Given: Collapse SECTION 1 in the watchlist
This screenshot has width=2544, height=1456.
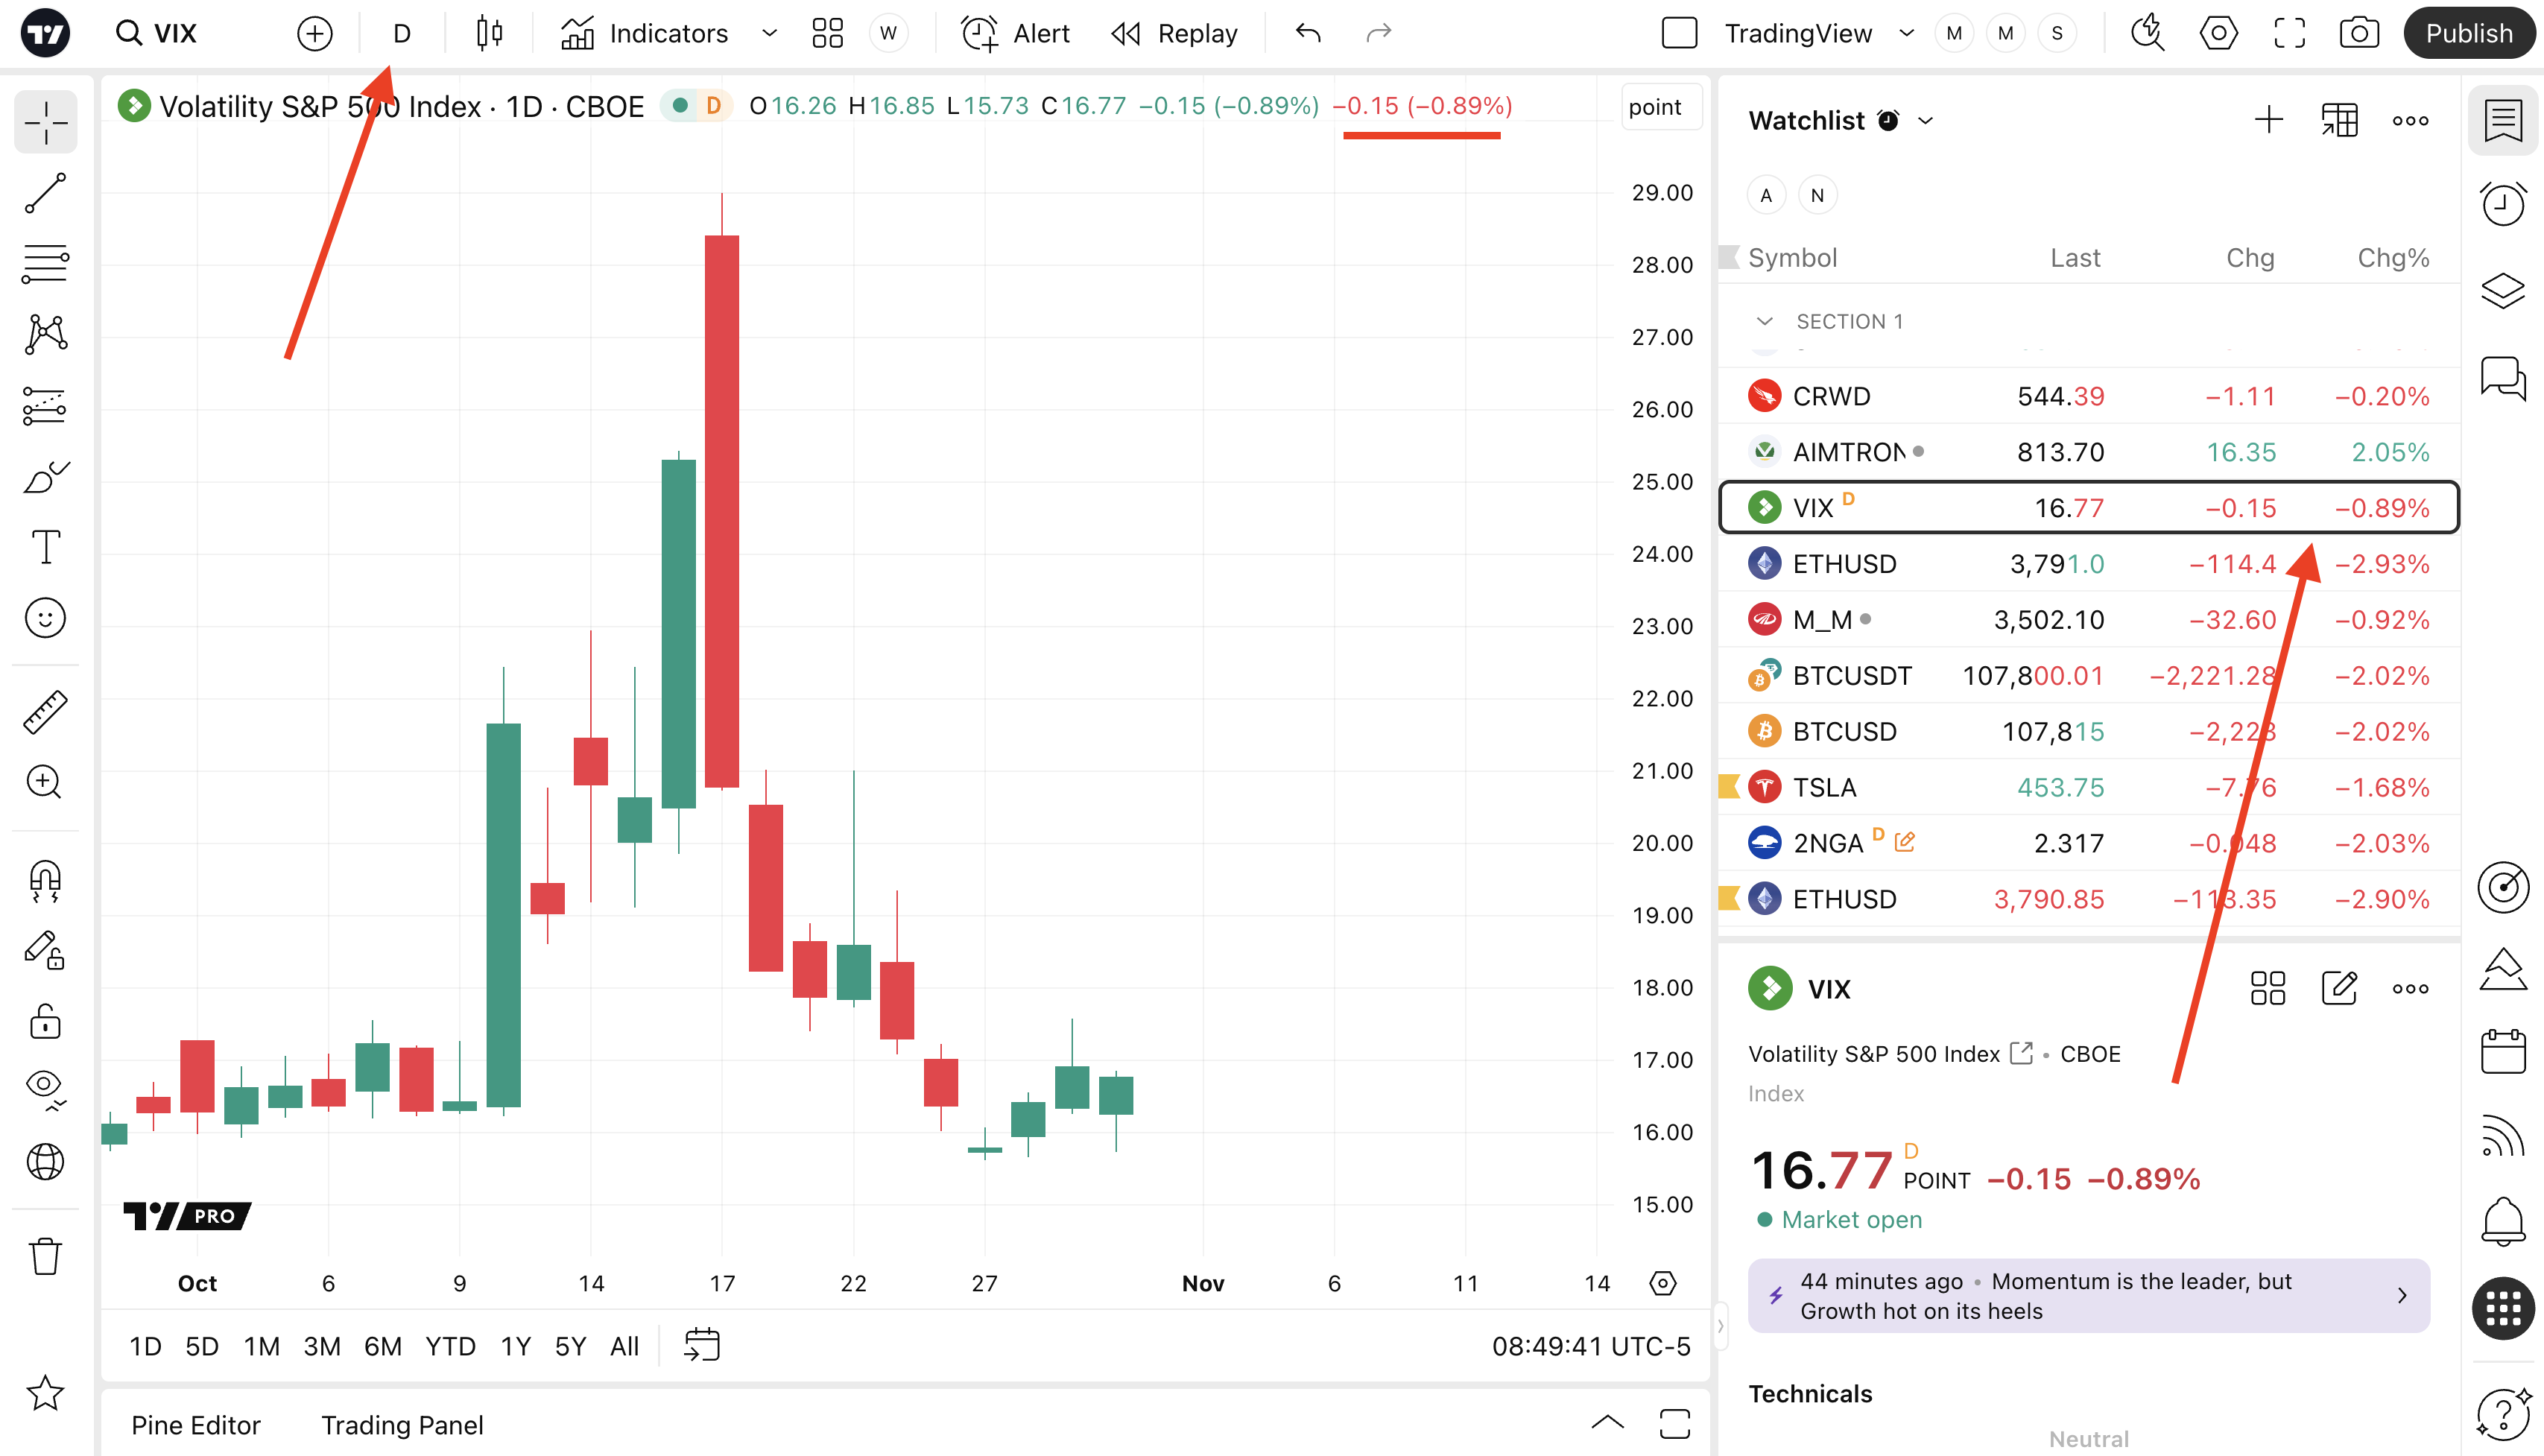Looking at the screenshot, I should (x=1765, y=321).
